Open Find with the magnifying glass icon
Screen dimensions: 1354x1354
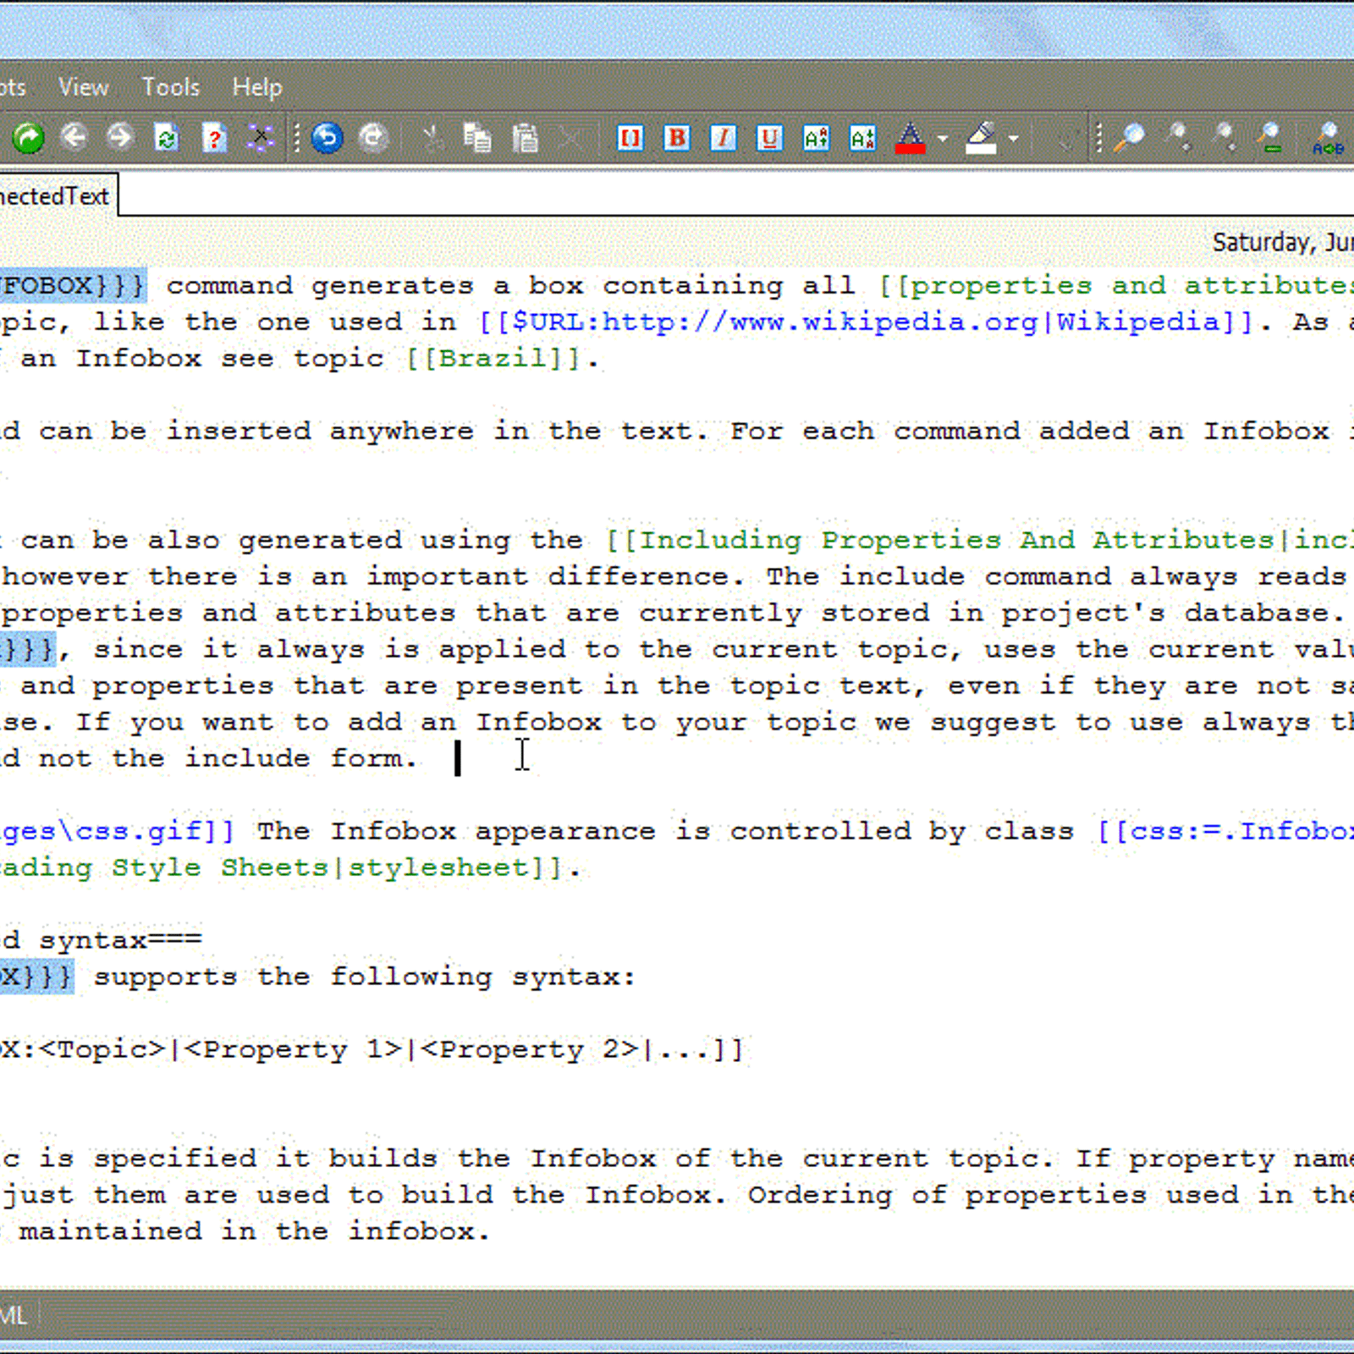1129,137
